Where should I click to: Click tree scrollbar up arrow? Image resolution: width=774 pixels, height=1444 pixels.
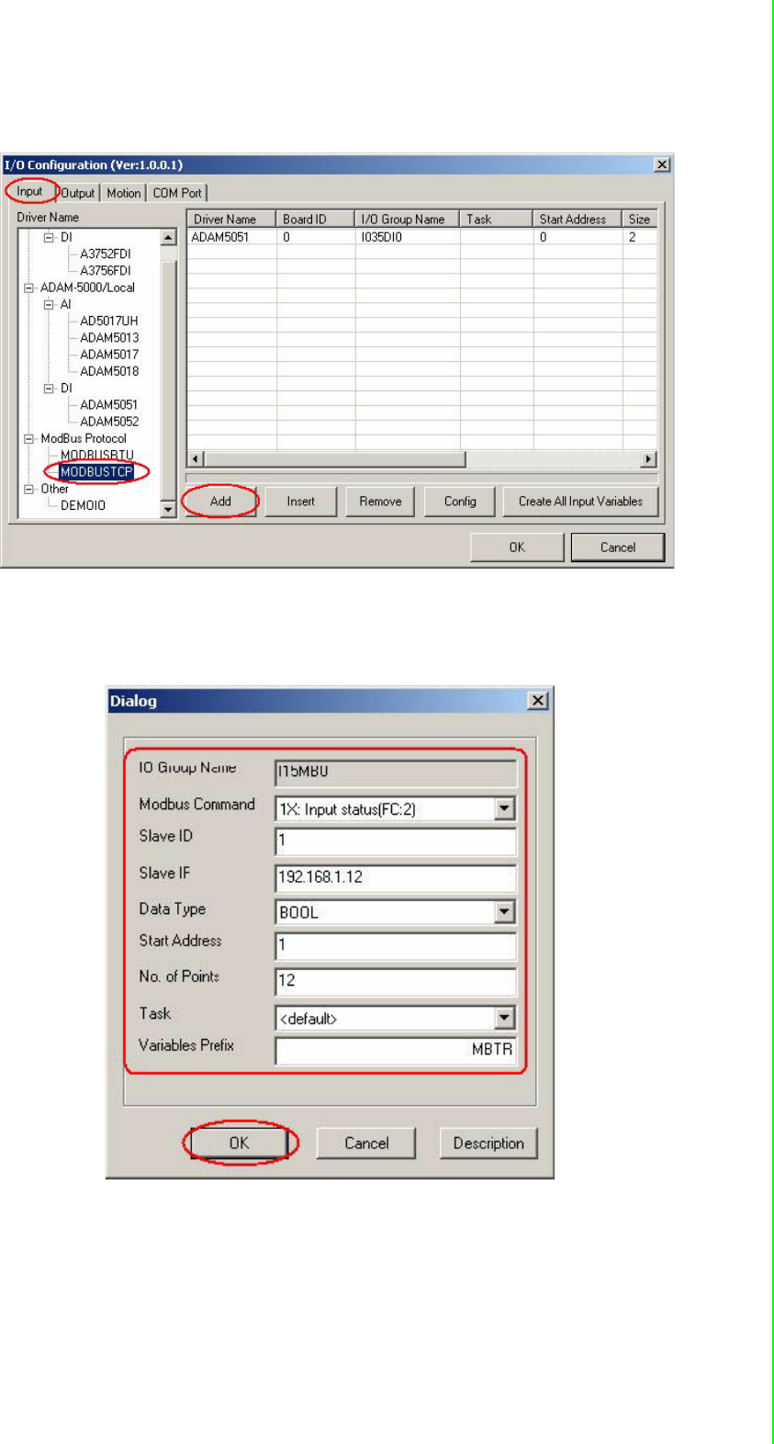coord(169,238)
